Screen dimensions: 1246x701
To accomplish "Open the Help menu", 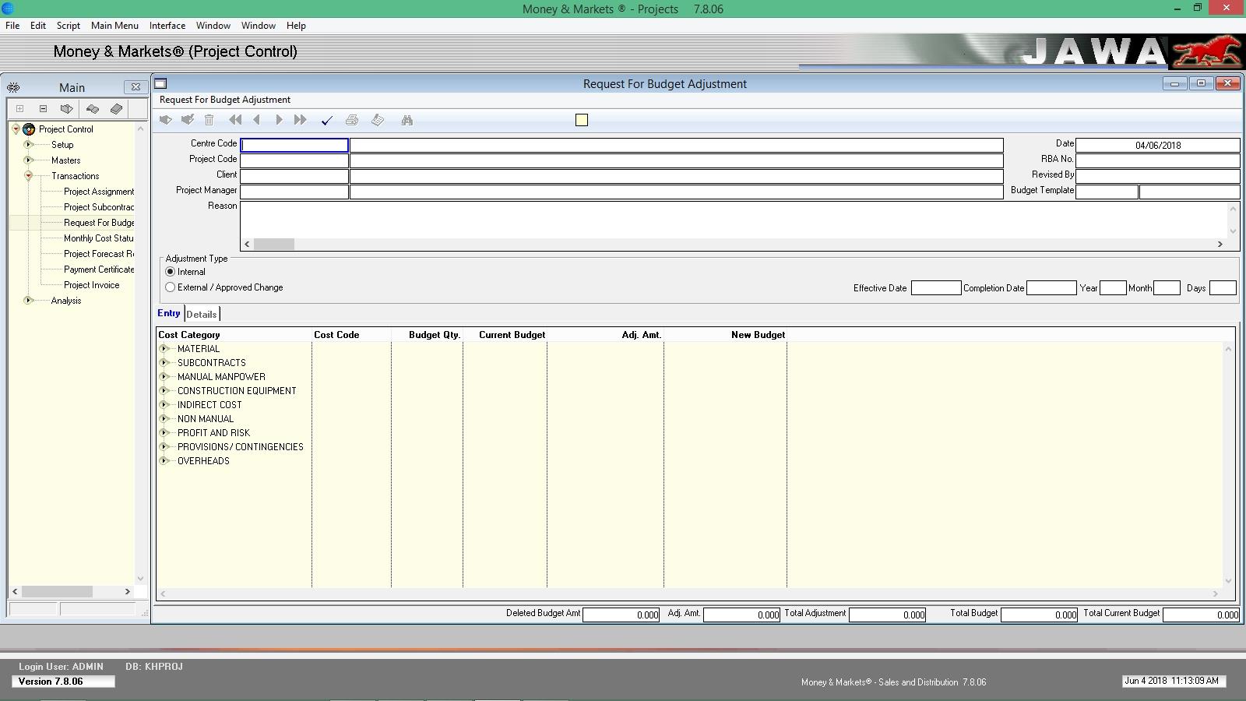I will (296, 26).
